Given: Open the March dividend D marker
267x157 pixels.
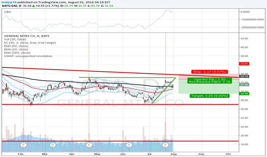Looking at the screenshot, I should (53, 145).
